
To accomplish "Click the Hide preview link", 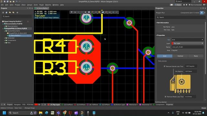I will (162, 61).
